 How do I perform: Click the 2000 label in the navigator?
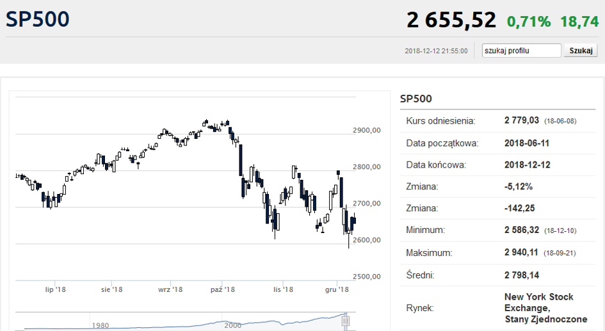(x=232, y=326)
